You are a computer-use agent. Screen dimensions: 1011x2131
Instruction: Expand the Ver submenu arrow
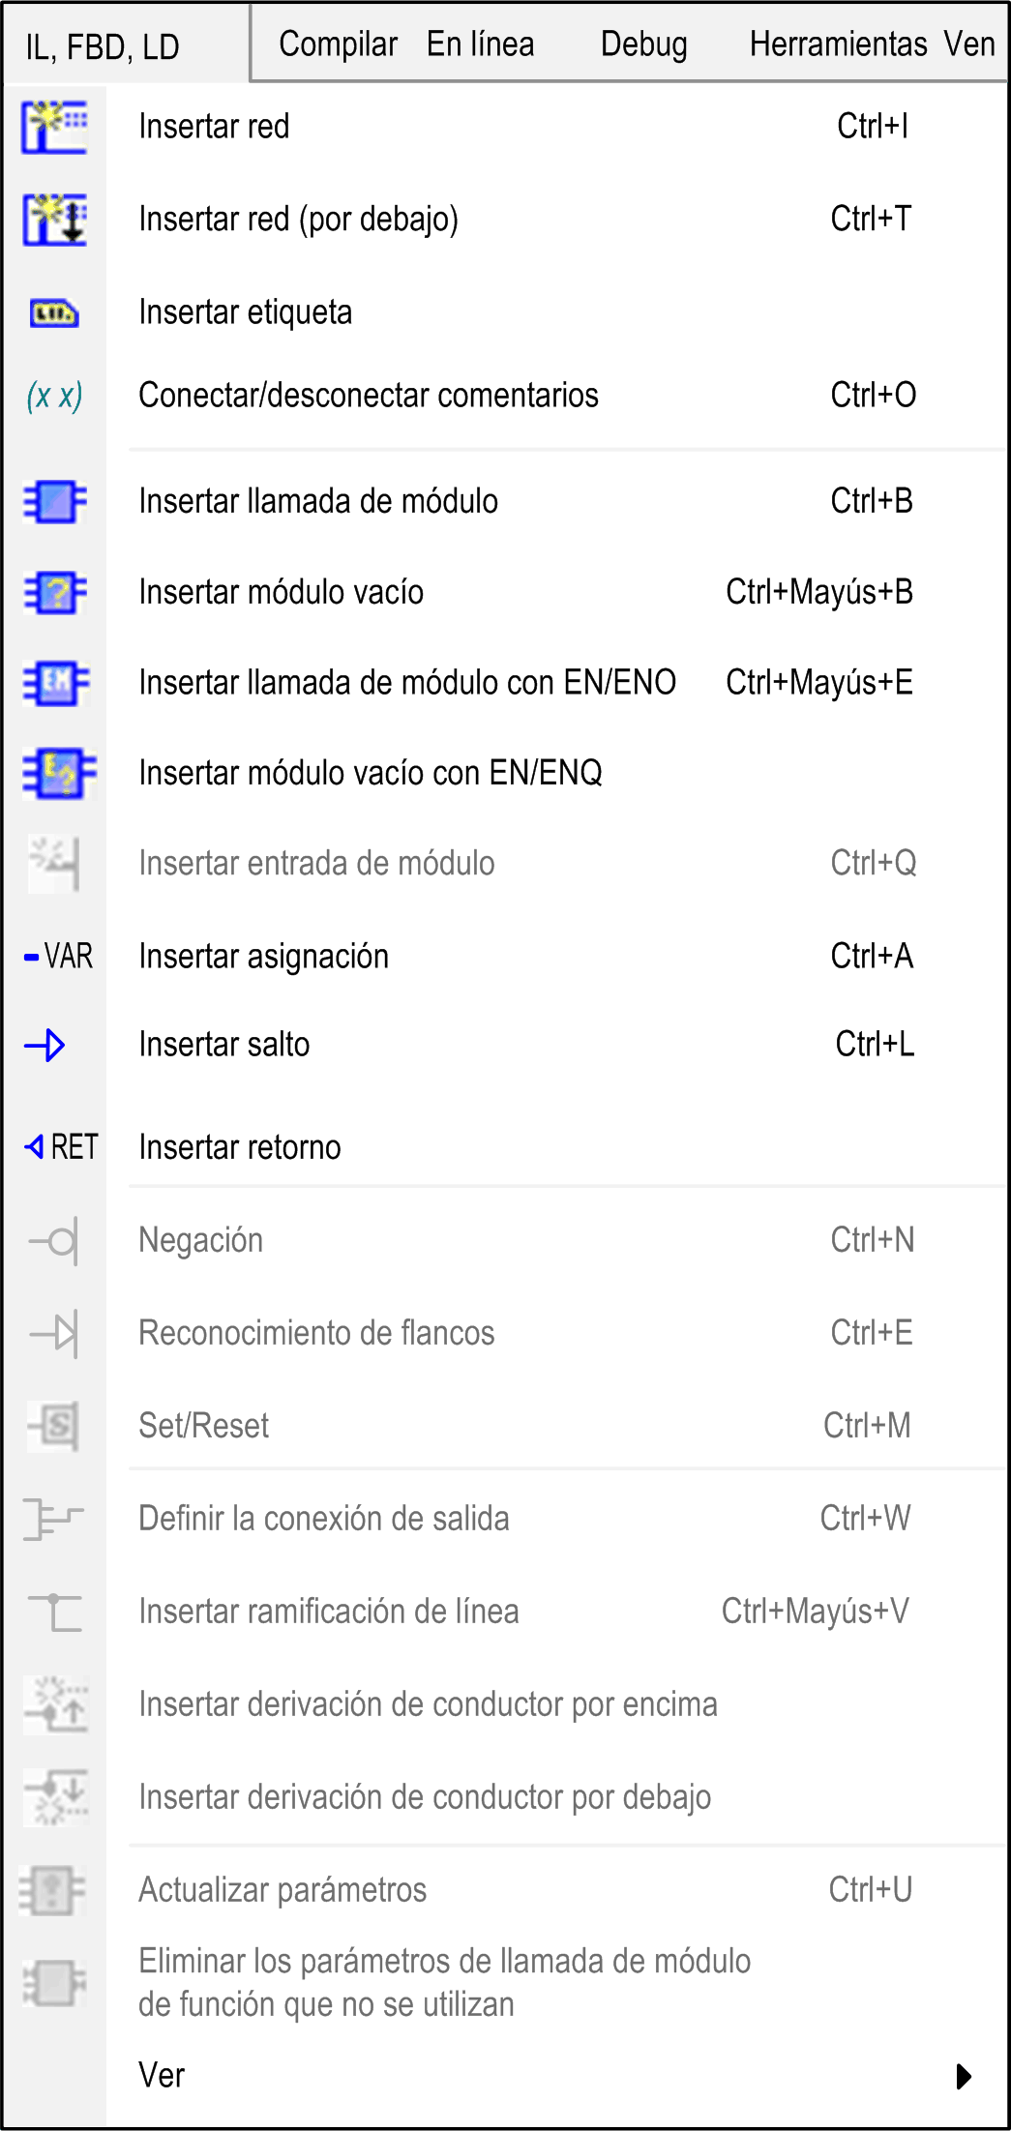(x=964, y=2076)
